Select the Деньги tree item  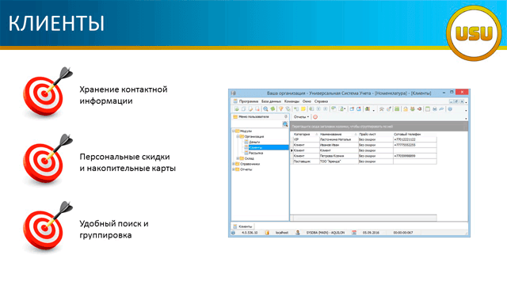click(254, 142)
